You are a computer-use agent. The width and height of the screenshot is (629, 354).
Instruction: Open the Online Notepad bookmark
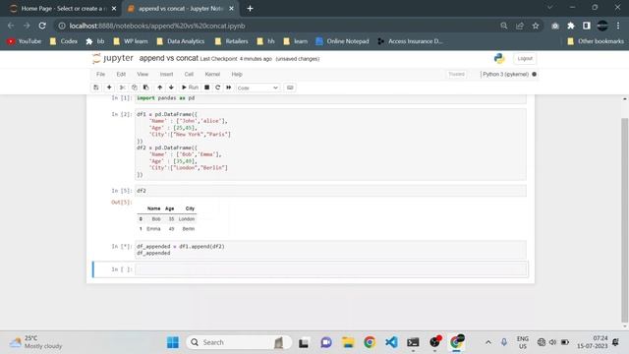[x=342, y=41]
